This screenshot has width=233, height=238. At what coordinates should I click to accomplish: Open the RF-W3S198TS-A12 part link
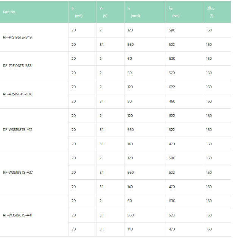(18, 129)
